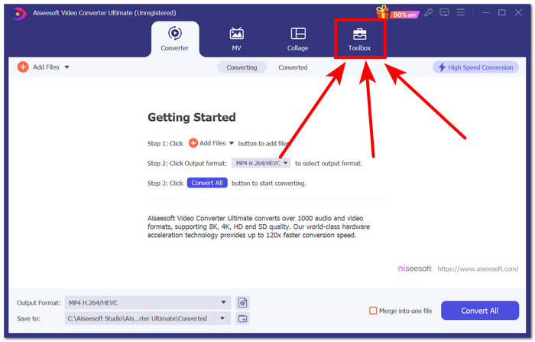535x342 pixels.
Task: Toggle High Speed Conversion
Action: pyautogui.click(x=475, y=67)
